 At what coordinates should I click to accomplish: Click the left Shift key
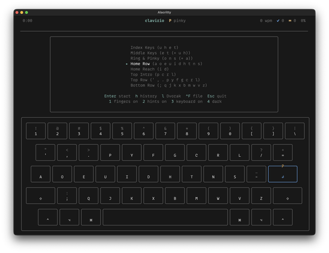[40, 195]
